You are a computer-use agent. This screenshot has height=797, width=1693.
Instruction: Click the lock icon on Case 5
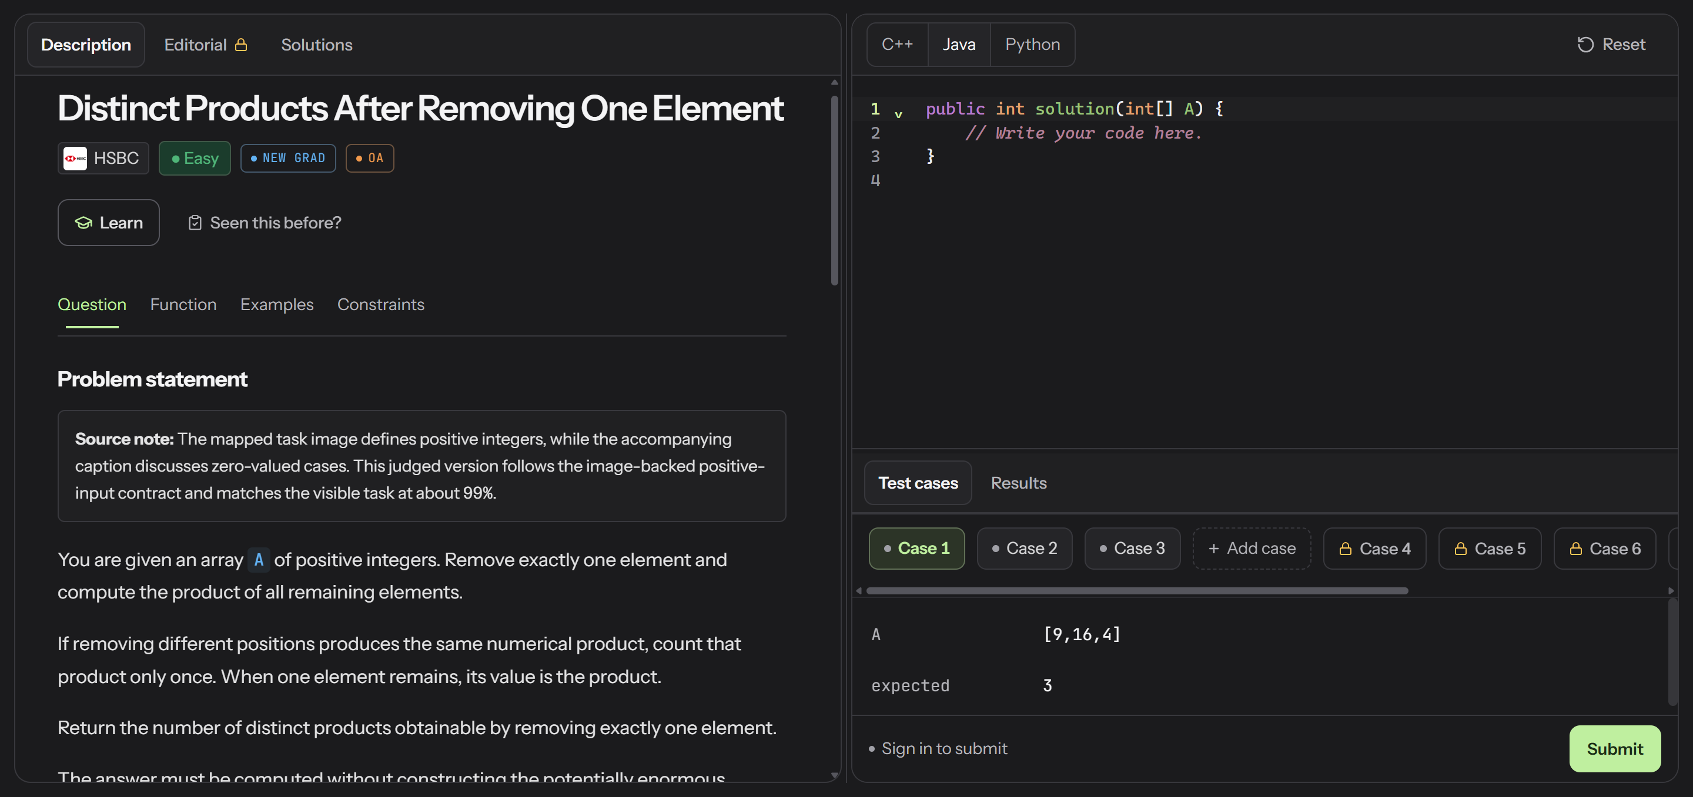pos(1460,548)
